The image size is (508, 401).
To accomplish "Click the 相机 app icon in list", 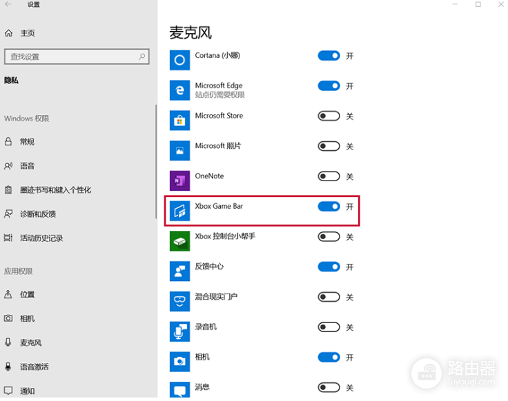I will coord(179,362).
